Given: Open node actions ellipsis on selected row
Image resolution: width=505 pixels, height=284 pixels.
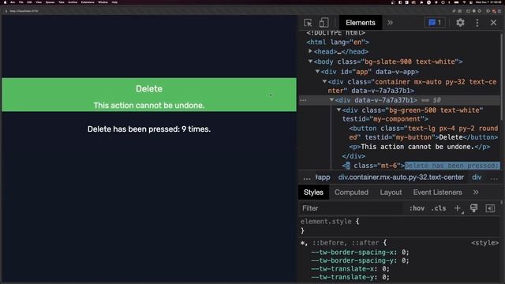Looking at the screenshot, I should [x=303, y=100].
